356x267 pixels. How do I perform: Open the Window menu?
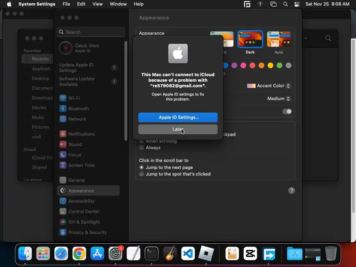pos(118,4)
